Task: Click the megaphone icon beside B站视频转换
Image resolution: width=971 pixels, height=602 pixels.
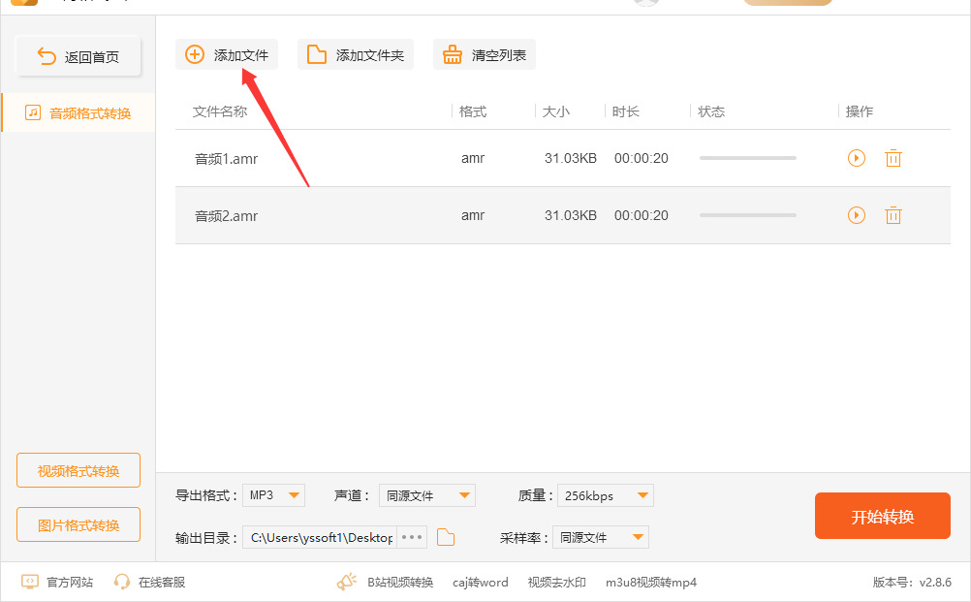Action: coord(347,582)
